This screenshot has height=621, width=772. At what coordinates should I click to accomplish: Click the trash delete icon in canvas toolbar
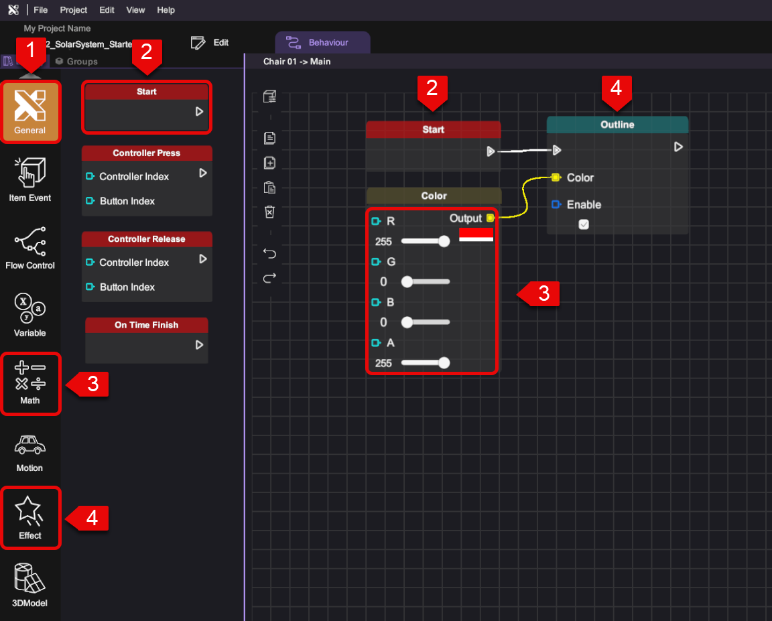click(x=269, y=212)
